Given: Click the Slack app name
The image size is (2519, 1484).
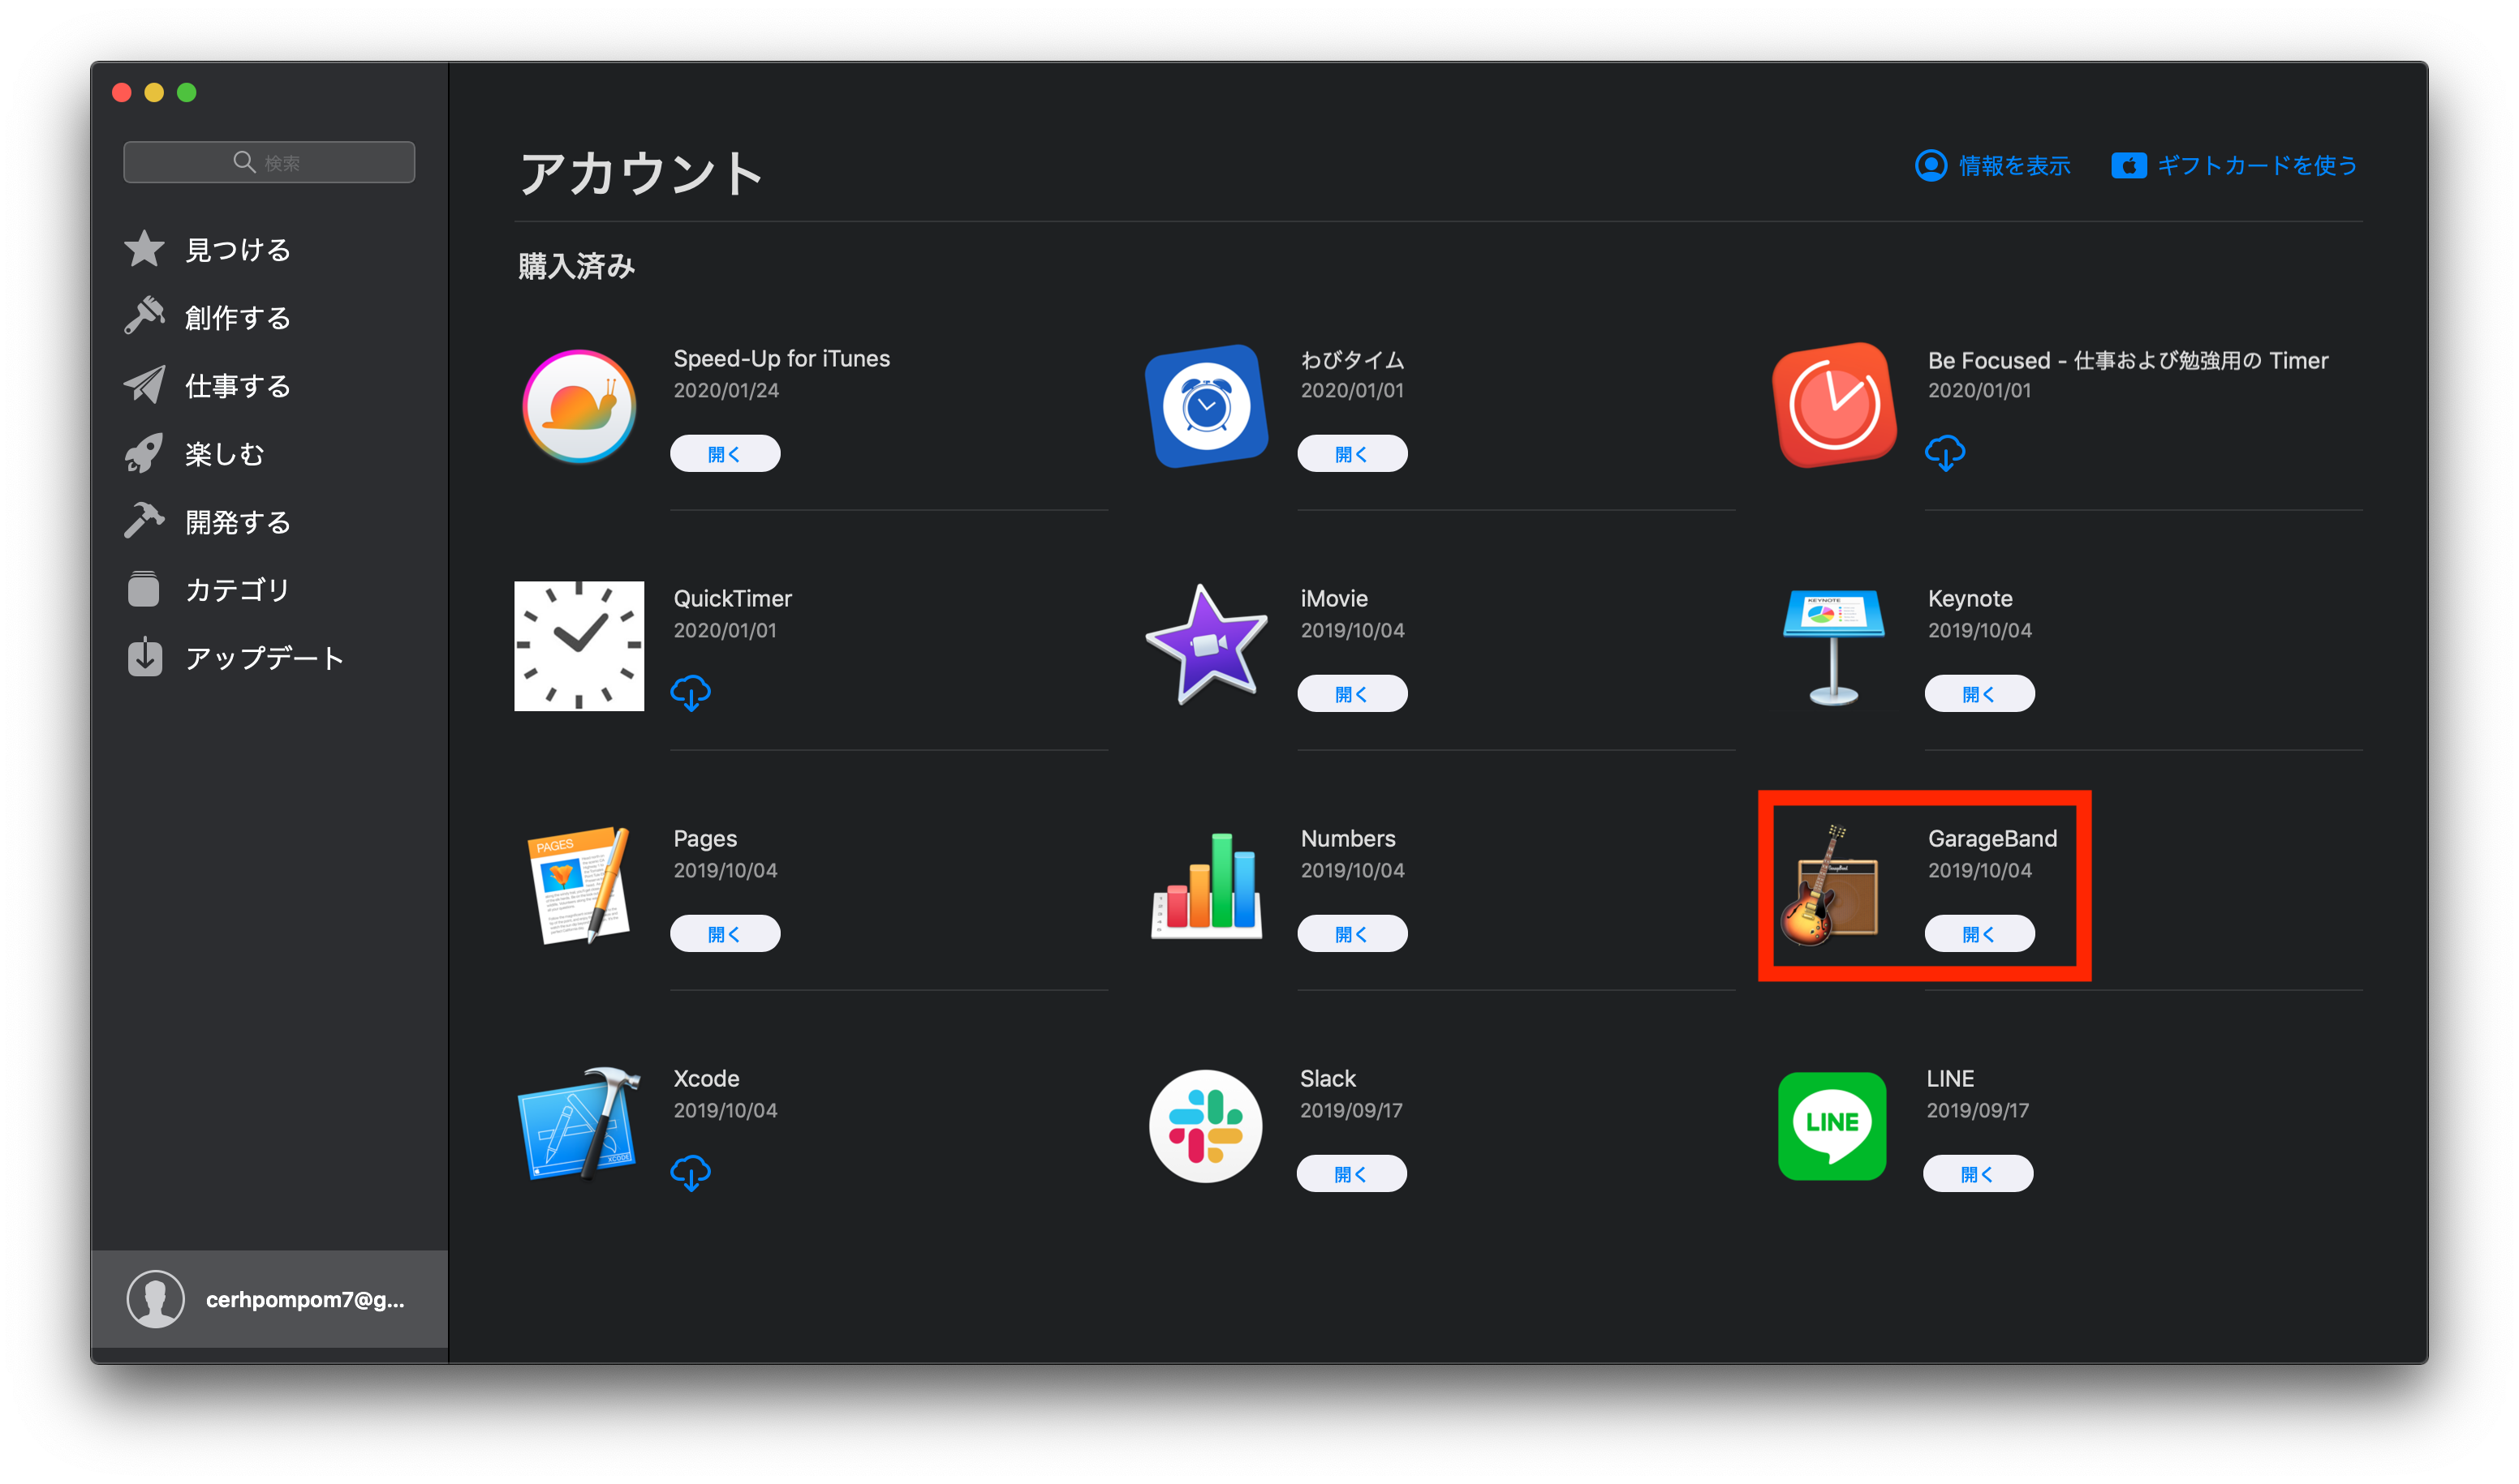Looking at the screenshot, I should click(1327, 1078).
